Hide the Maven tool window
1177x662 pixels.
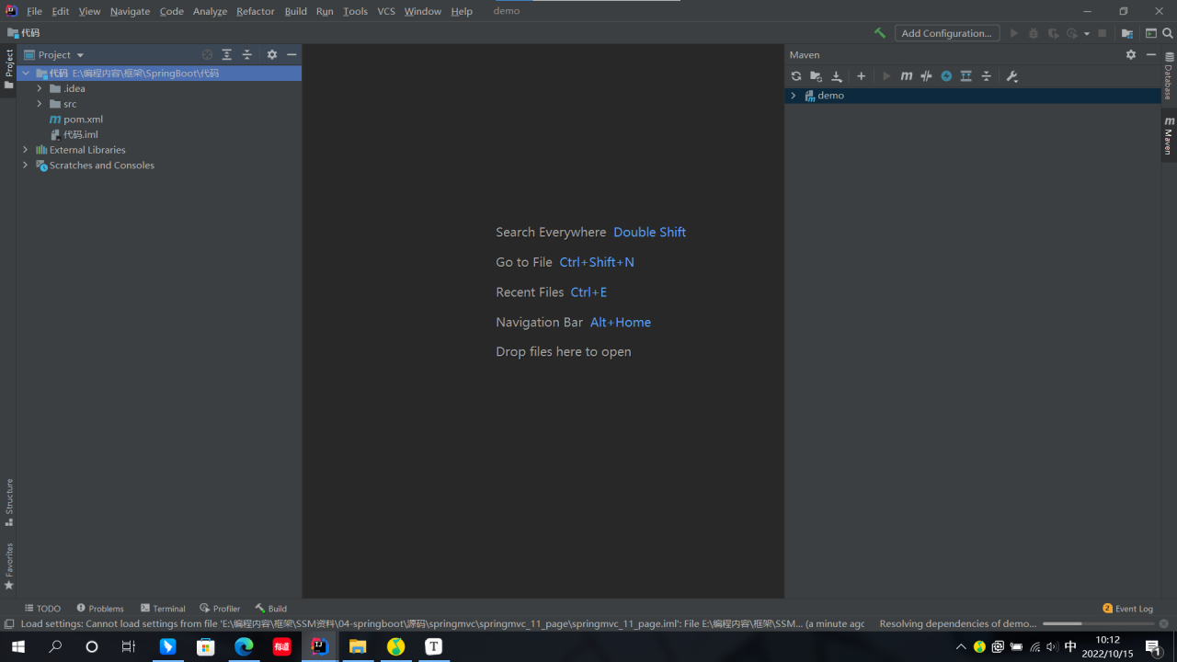pos(1150,54)
